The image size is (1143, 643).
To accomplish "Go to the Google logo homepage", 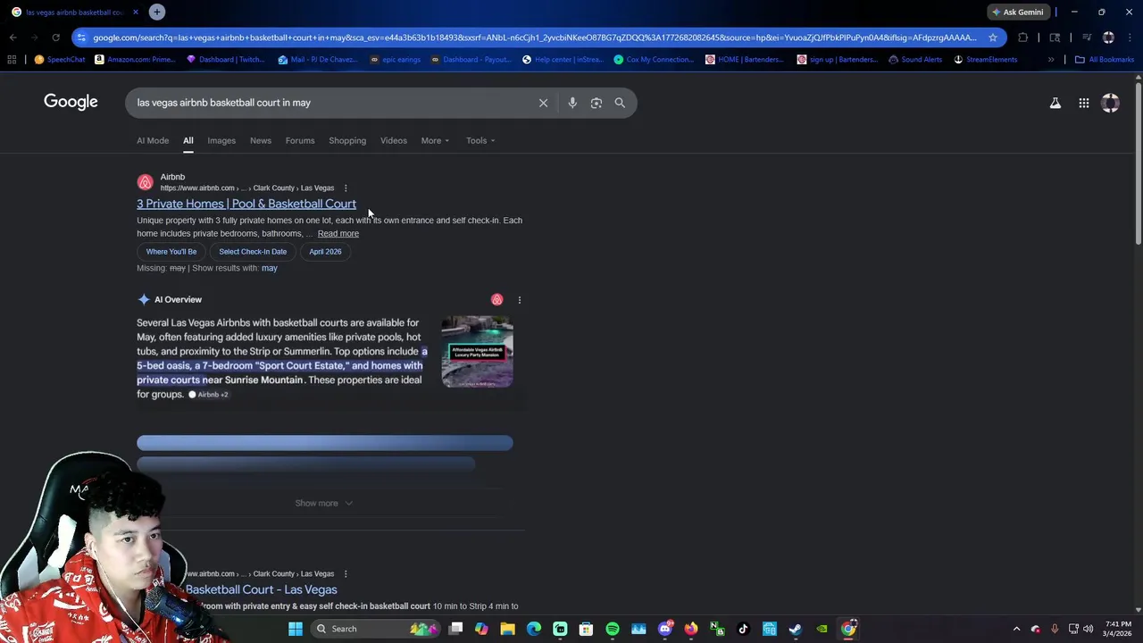I will coord(71,102).
